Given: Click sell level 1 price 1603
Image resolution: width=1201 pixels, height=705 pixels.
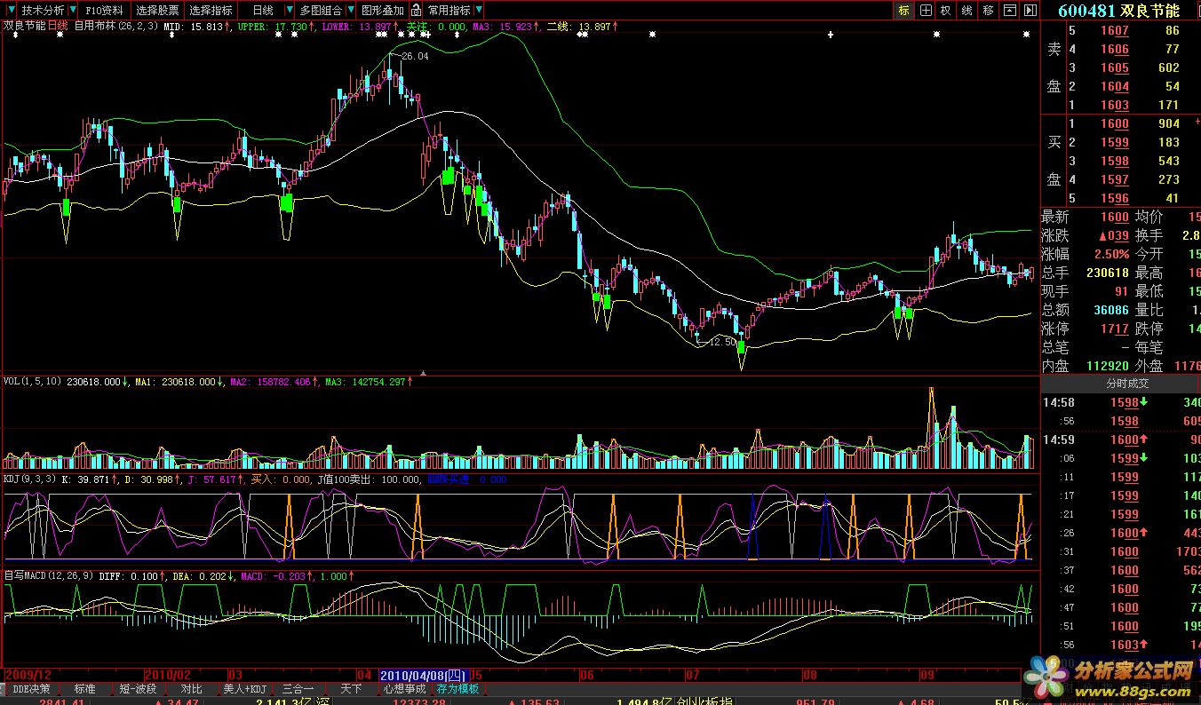Looking at the screenshot, I should [1115, 106].
